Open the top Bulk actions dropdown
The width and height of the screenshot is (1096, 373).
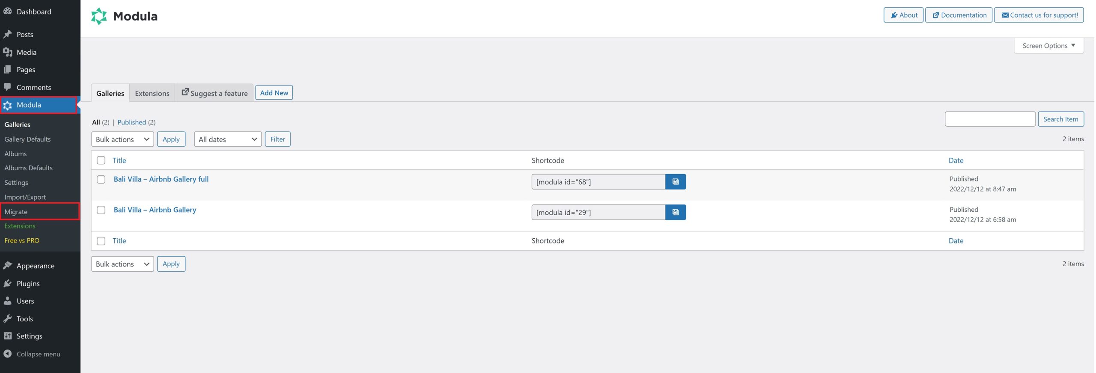pyautogui.click(x=122, y=139)
